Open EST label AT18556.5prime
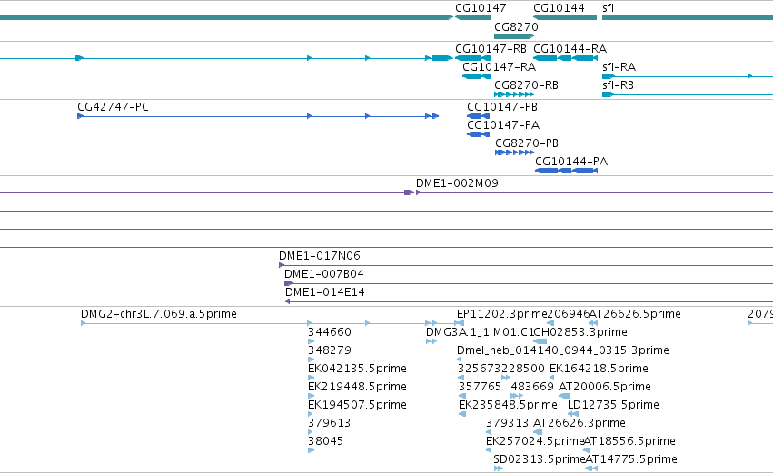Viewport: 773px width, 473px height. tap(630, 441)
